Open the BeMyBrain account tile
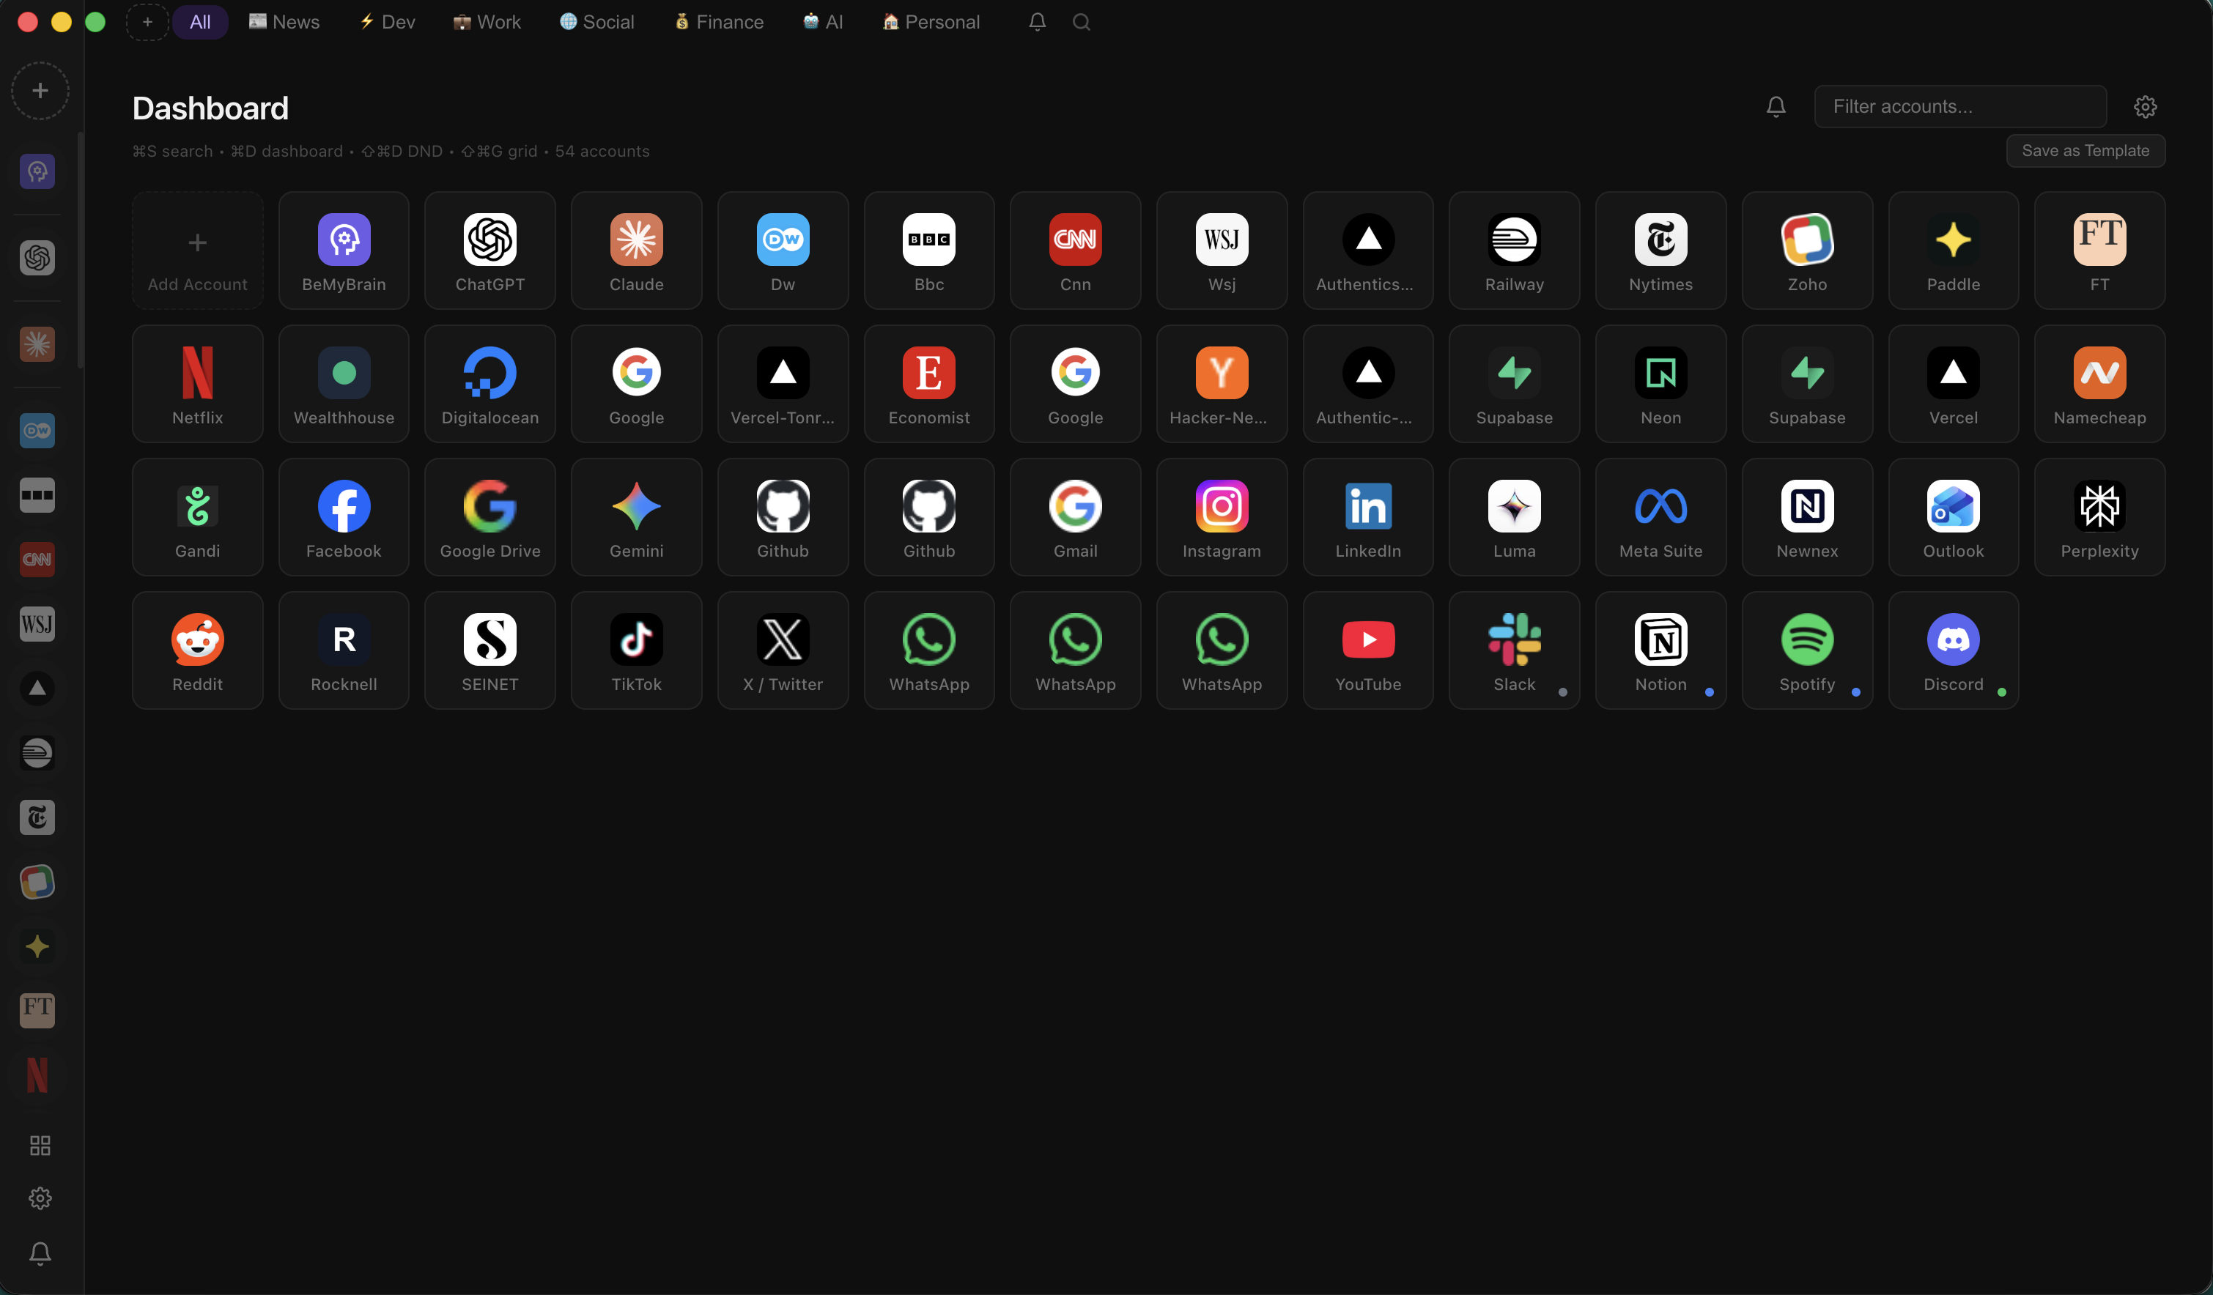This screenshot has width=2213, height=1295. click(344, 251)
